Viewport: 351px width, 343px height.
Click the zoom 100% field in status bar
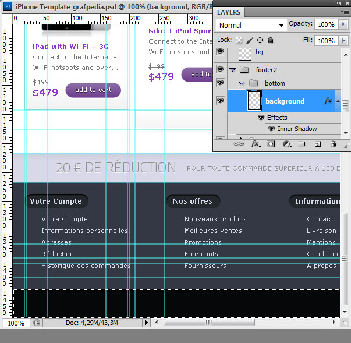tap(16, 323)
